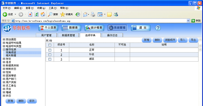This screenshot has width=203, height=106.
Task: Select 字典项目 under 缴存性质
Action: coord(11,52)
